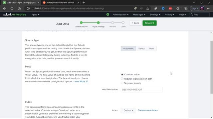Expand the Activity menu
This screenshot has height=119, width=213.
[x=169, y=15]
